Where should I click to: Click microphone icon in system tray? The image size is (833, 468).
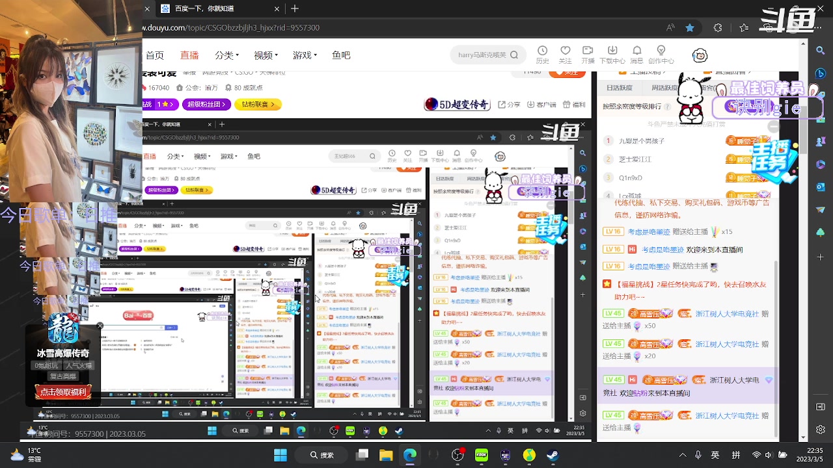click(698, 455)
